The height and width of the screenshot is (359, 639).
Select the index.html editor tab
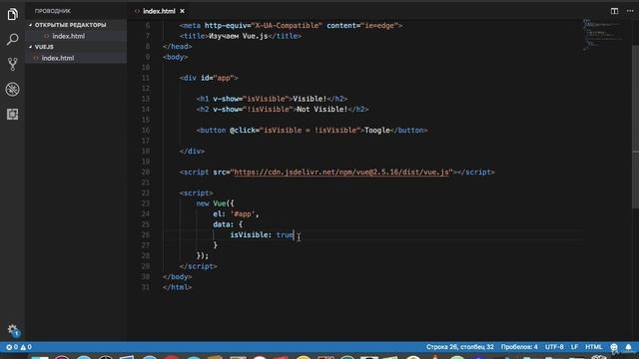tap(159, 11)
